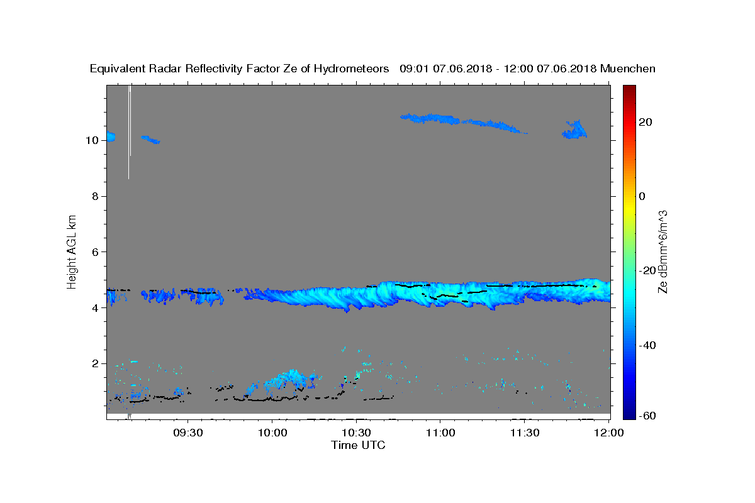755x503 pixels.
Task: Click the dark red top of colorbar
Action: coord(629,90)
